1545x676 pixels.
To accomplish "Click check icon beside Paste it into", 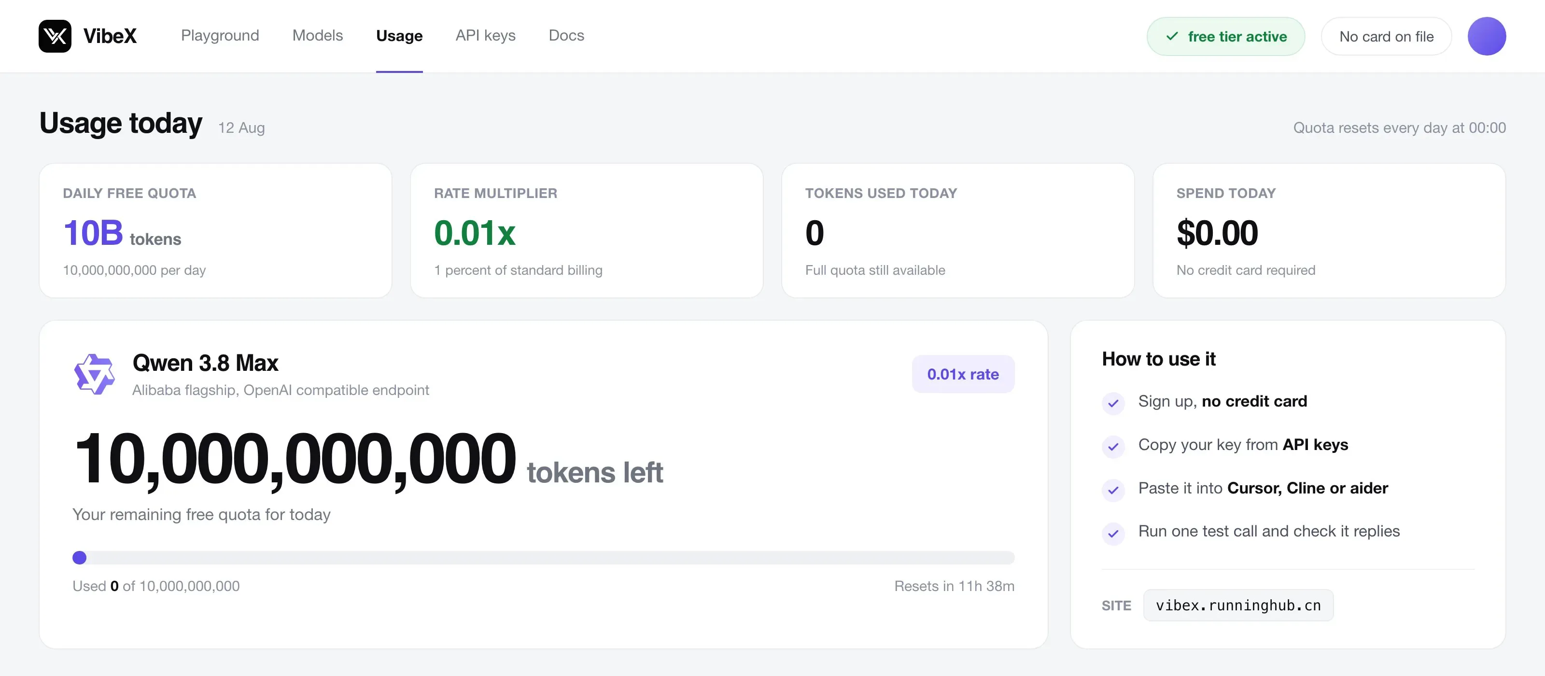I will 1112,490.
